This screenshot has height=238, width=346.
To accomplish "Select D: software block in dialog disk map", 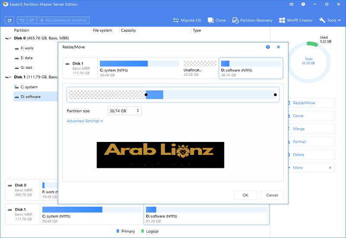I will 251,68.
